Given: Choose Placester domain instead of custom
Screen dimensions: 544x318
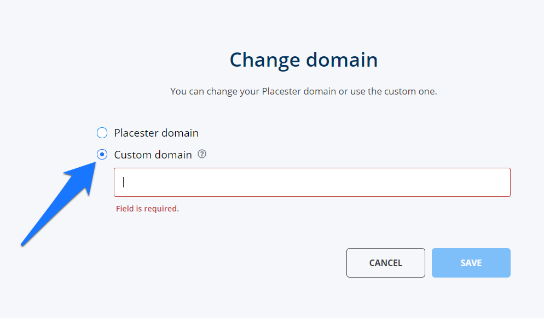Looking at the screenshot, I should pyautogui.click(x=102, y=133).
